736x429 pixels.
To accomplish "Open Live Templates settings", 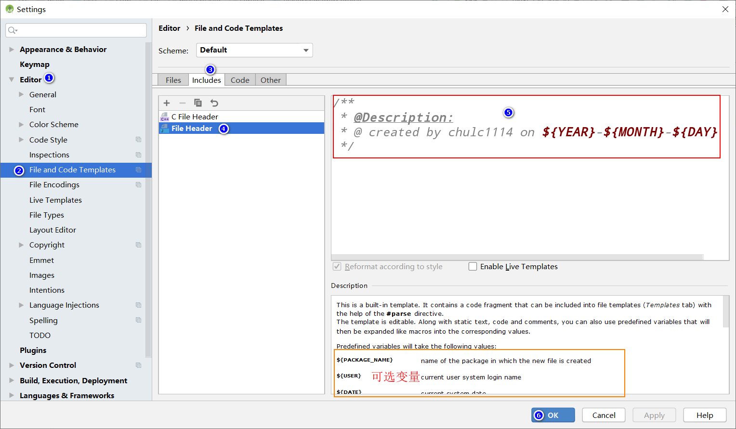I will 55,200.
